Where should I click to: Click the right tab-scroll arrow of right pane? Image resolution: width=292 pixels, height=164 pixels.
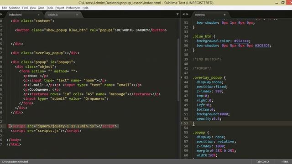pyautogui.click(x=187, y=14)
